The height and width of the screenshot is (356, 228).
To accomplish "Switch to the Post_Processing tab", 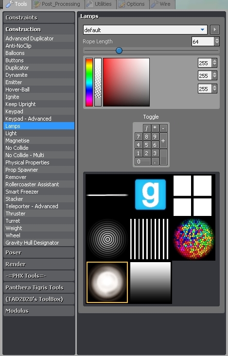I will (58, 4).
